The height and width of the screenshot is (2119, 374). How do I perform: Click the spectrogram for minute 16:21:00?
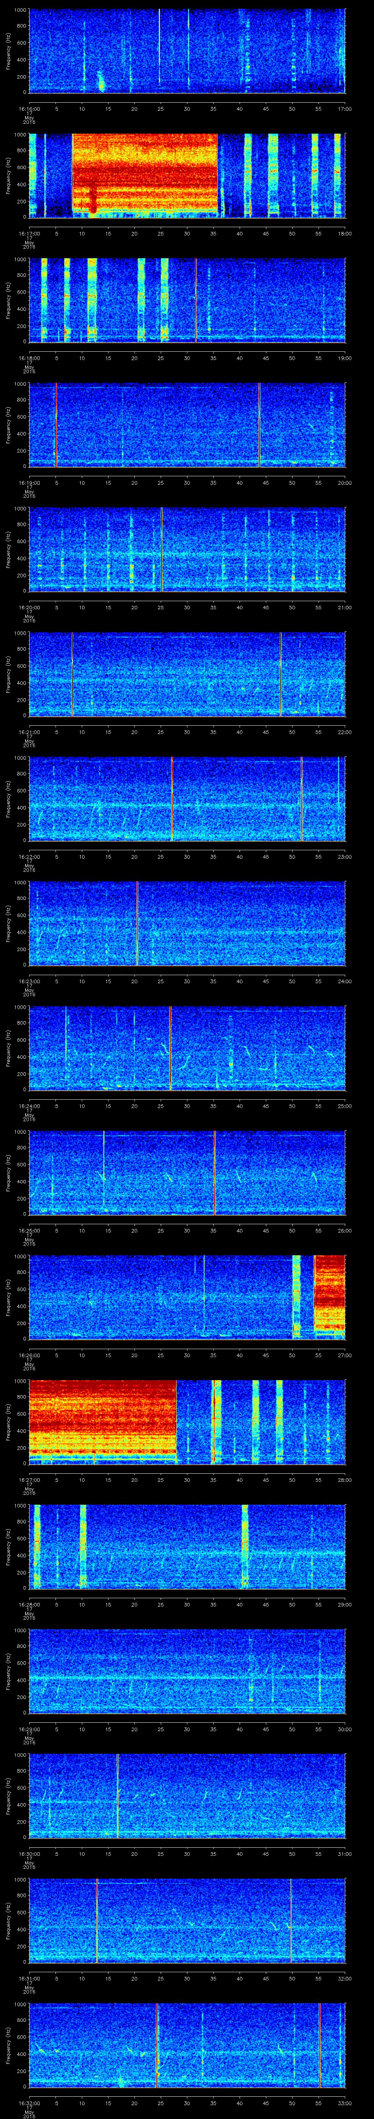coord(187,674)
